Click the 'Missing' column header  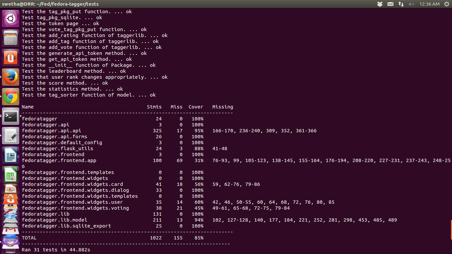click(x=223, y=107)
